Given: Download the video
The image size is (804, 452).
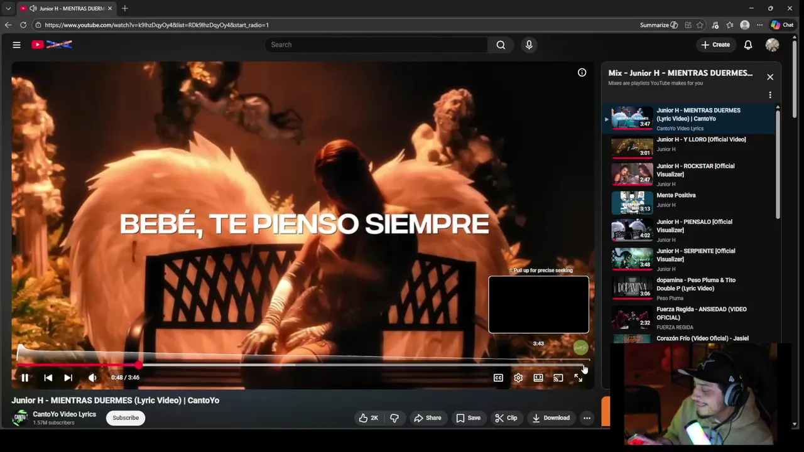Looking at the screenshot, I should point(551,418).
